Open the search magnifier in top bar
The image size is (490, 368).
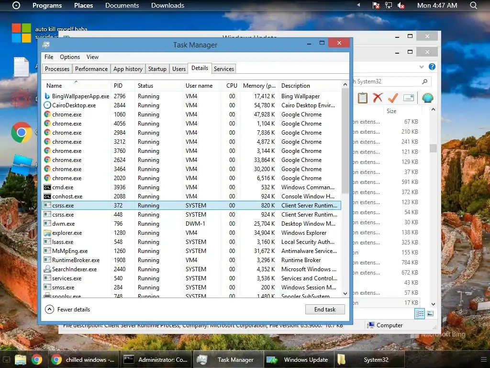click(473, 5)
